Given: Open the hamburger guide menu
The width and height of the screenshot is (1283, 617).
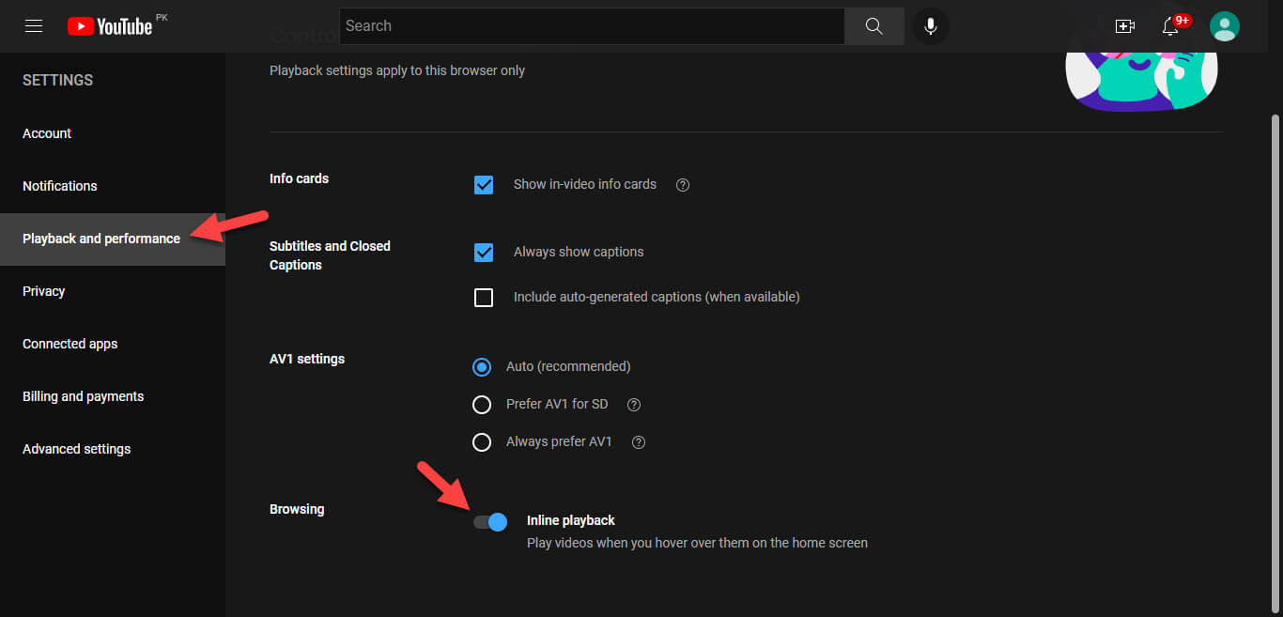Looking at the screenshot, I should [x=34, y=26].
